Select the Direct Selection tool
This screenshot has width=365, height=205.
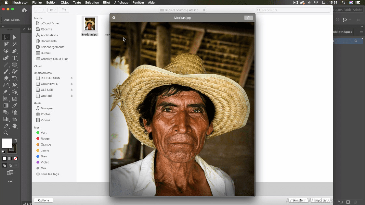[14, 37]
